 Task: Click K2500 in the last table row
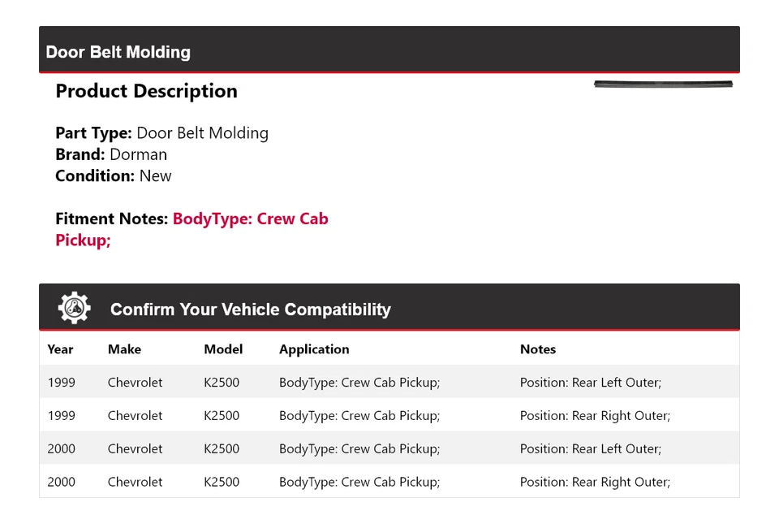click(222, 482)
